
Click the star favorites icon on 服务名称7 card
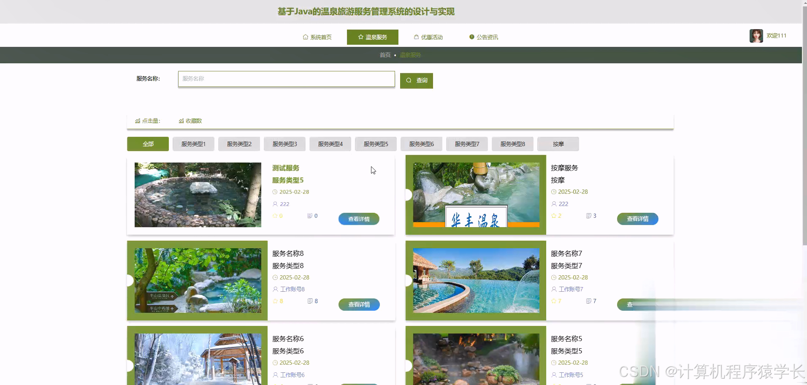pos(554,301)
